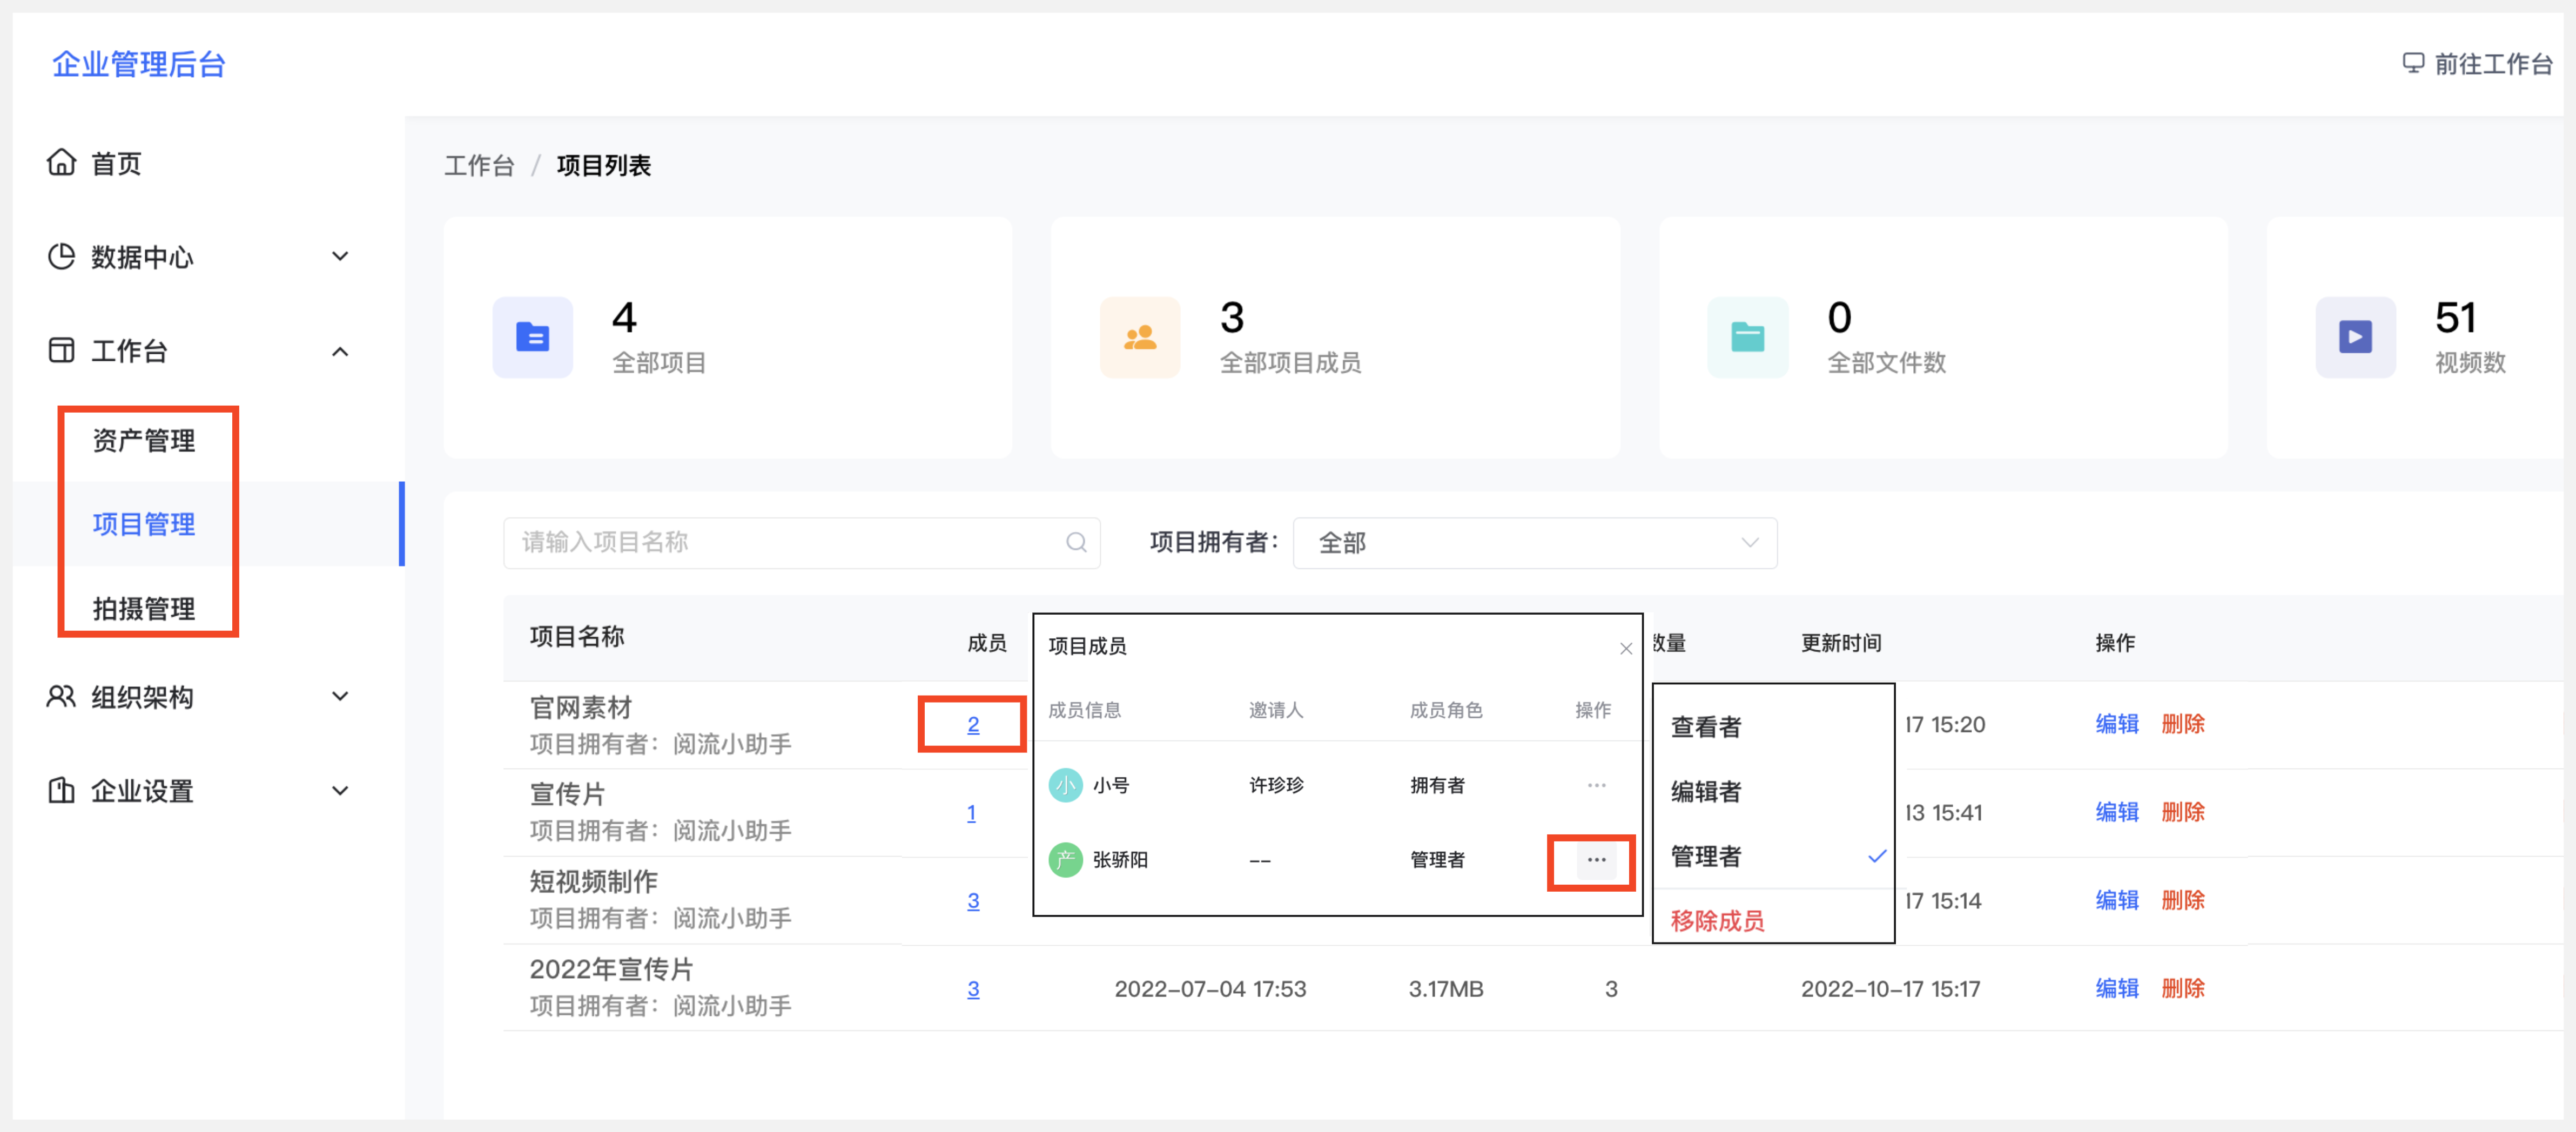Click the teal folder icon for 全部文件数
Image resolution: width=2576 pixels, height=1132 pixels.
point(1747,337)
